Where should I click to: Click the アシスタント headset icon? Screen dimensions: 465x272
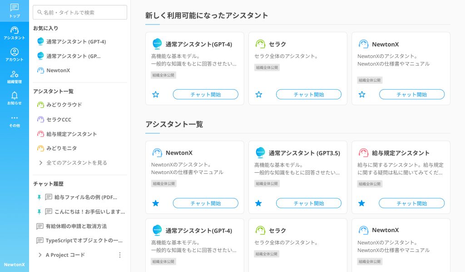[15, 30]
